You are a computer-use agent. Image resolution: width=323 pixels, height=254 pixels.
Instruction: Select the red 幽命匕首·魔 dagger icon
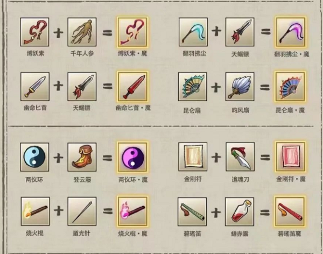click(x=132, y=87)
